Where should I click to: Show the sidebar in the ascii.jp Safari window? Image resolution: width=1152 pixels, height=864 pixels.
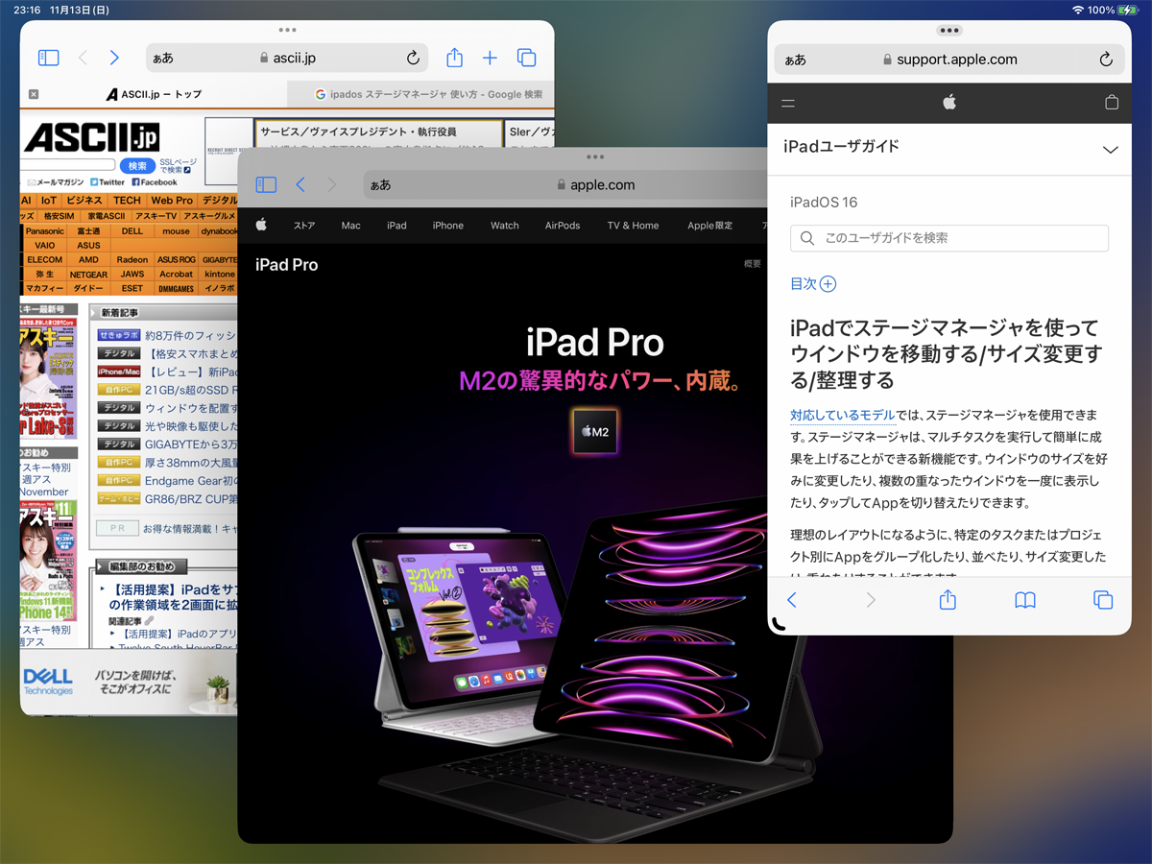tap(48, 58)
